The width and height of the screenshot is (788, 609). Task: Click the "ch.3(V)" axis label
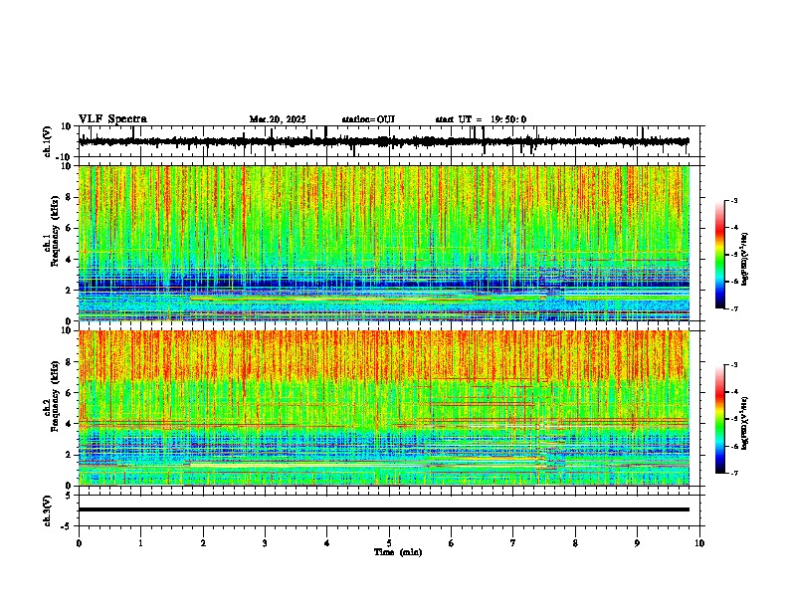(x=48, y=511)
